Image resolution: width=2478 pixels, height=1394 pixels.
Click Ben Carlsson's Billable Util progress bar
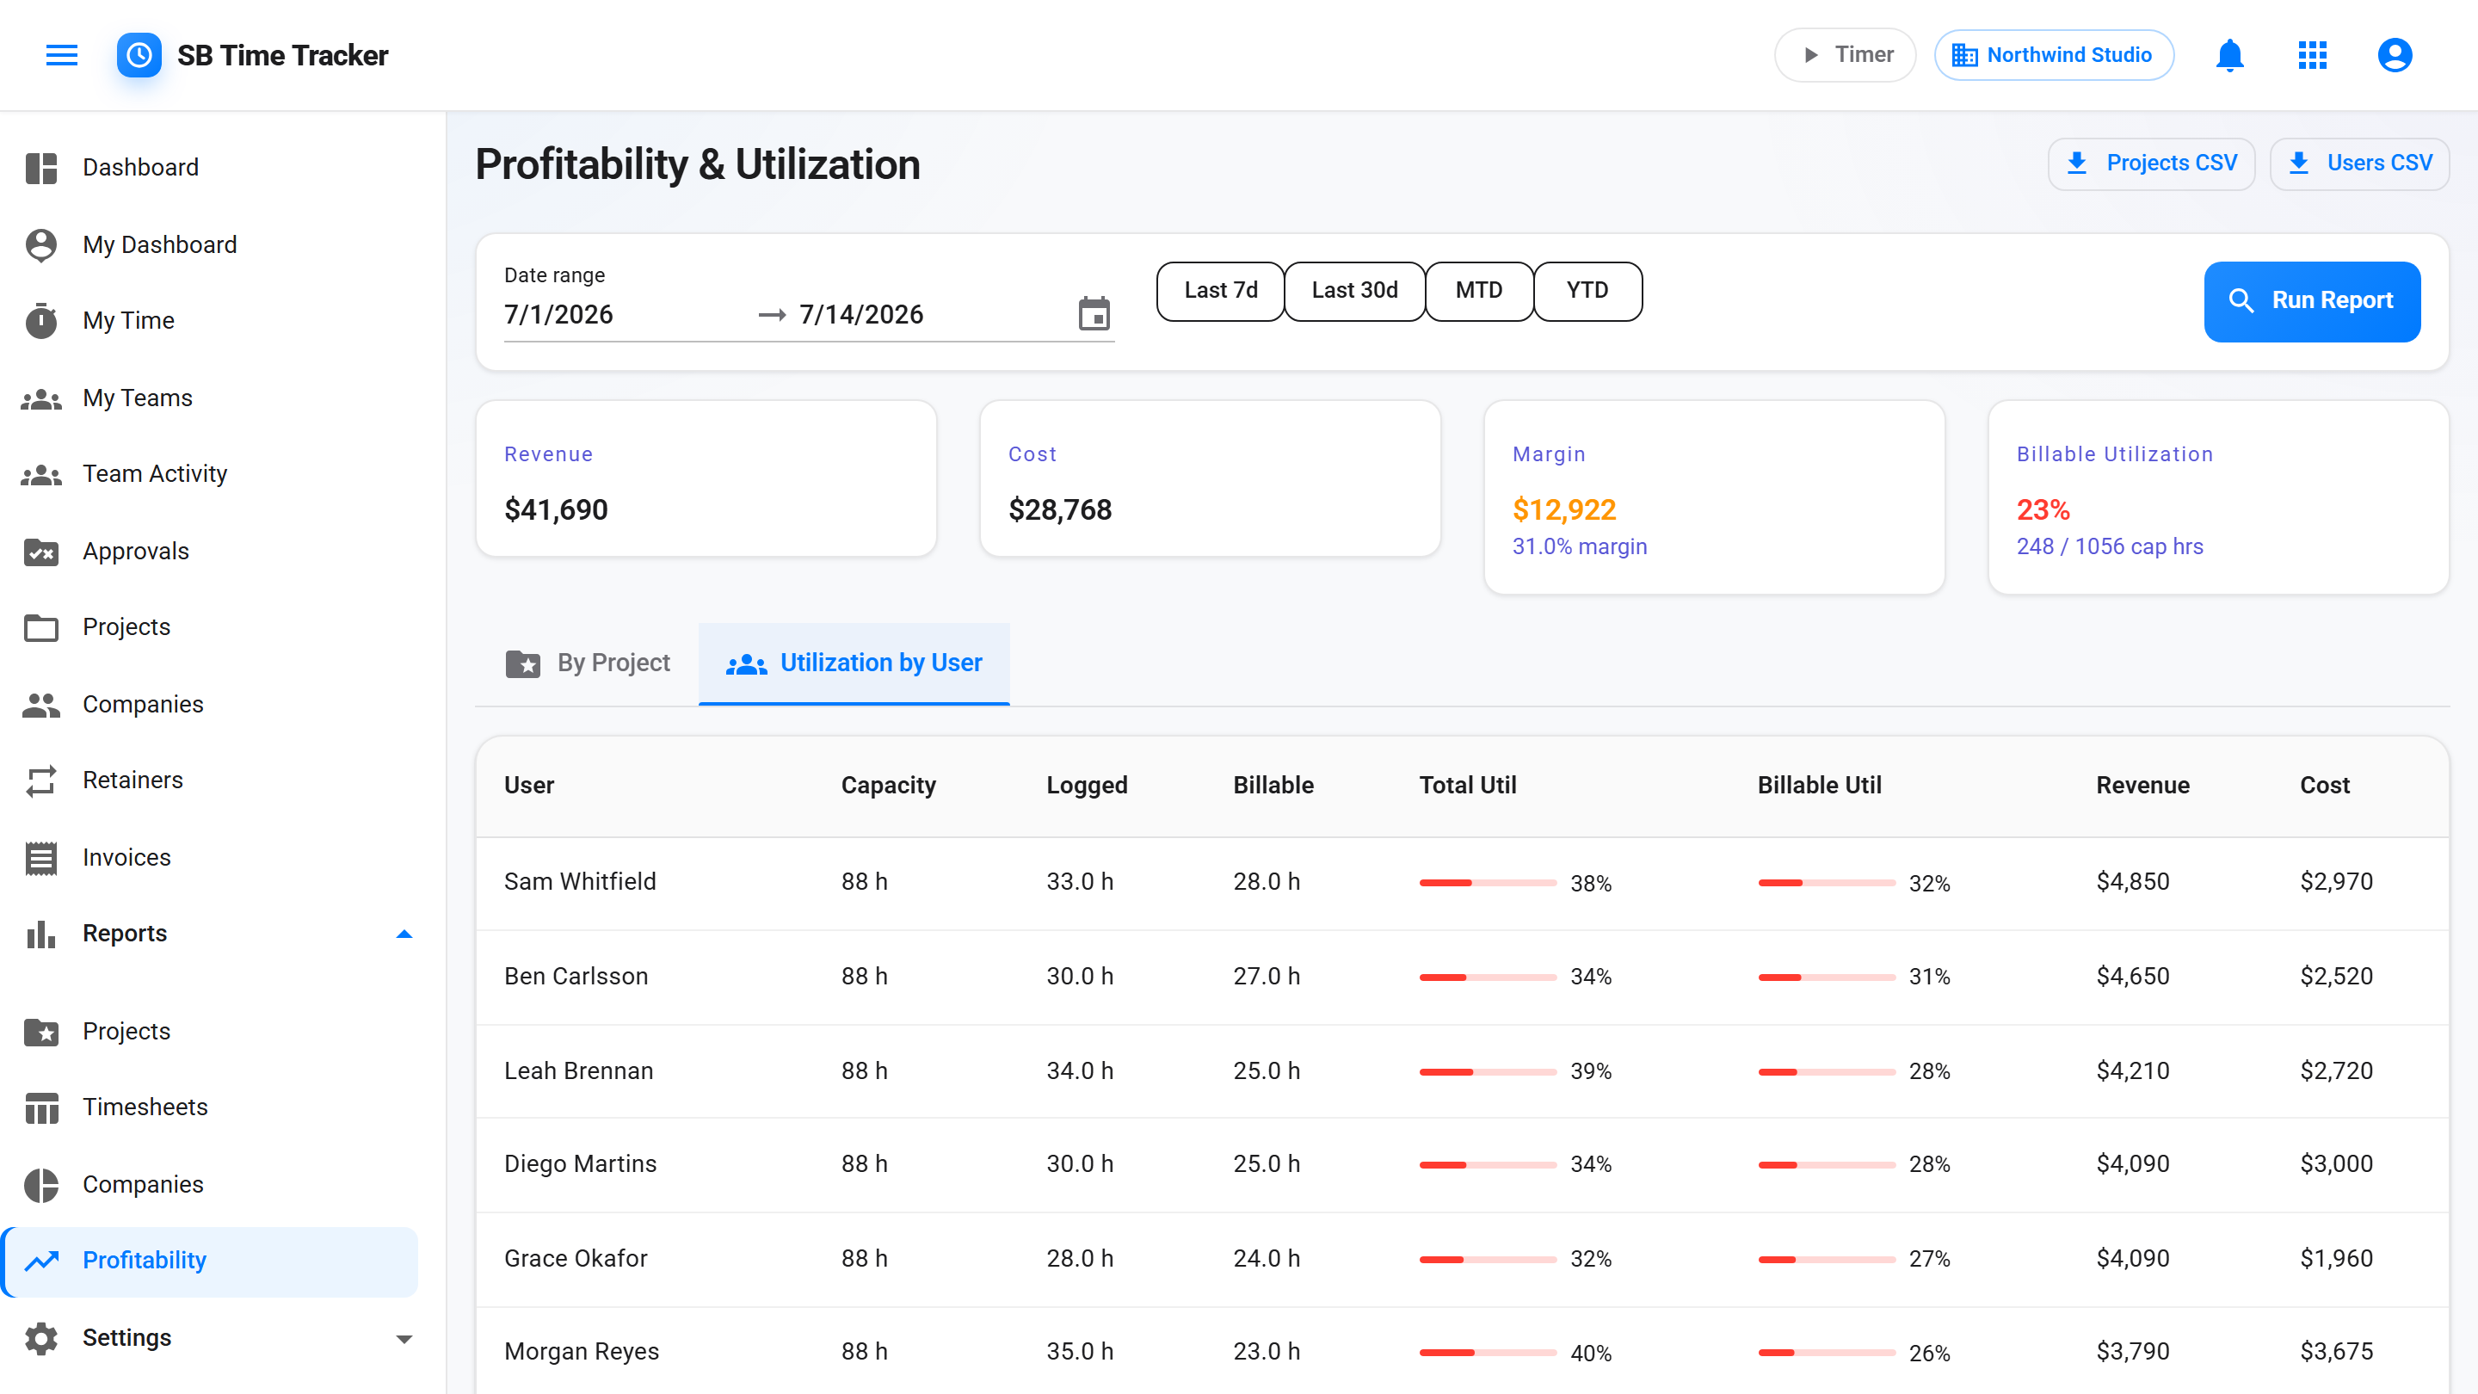coord(1826,977)
